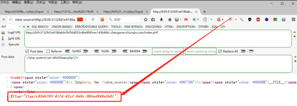Expand the ENCRYPTION menu

[x=186, y=27]
